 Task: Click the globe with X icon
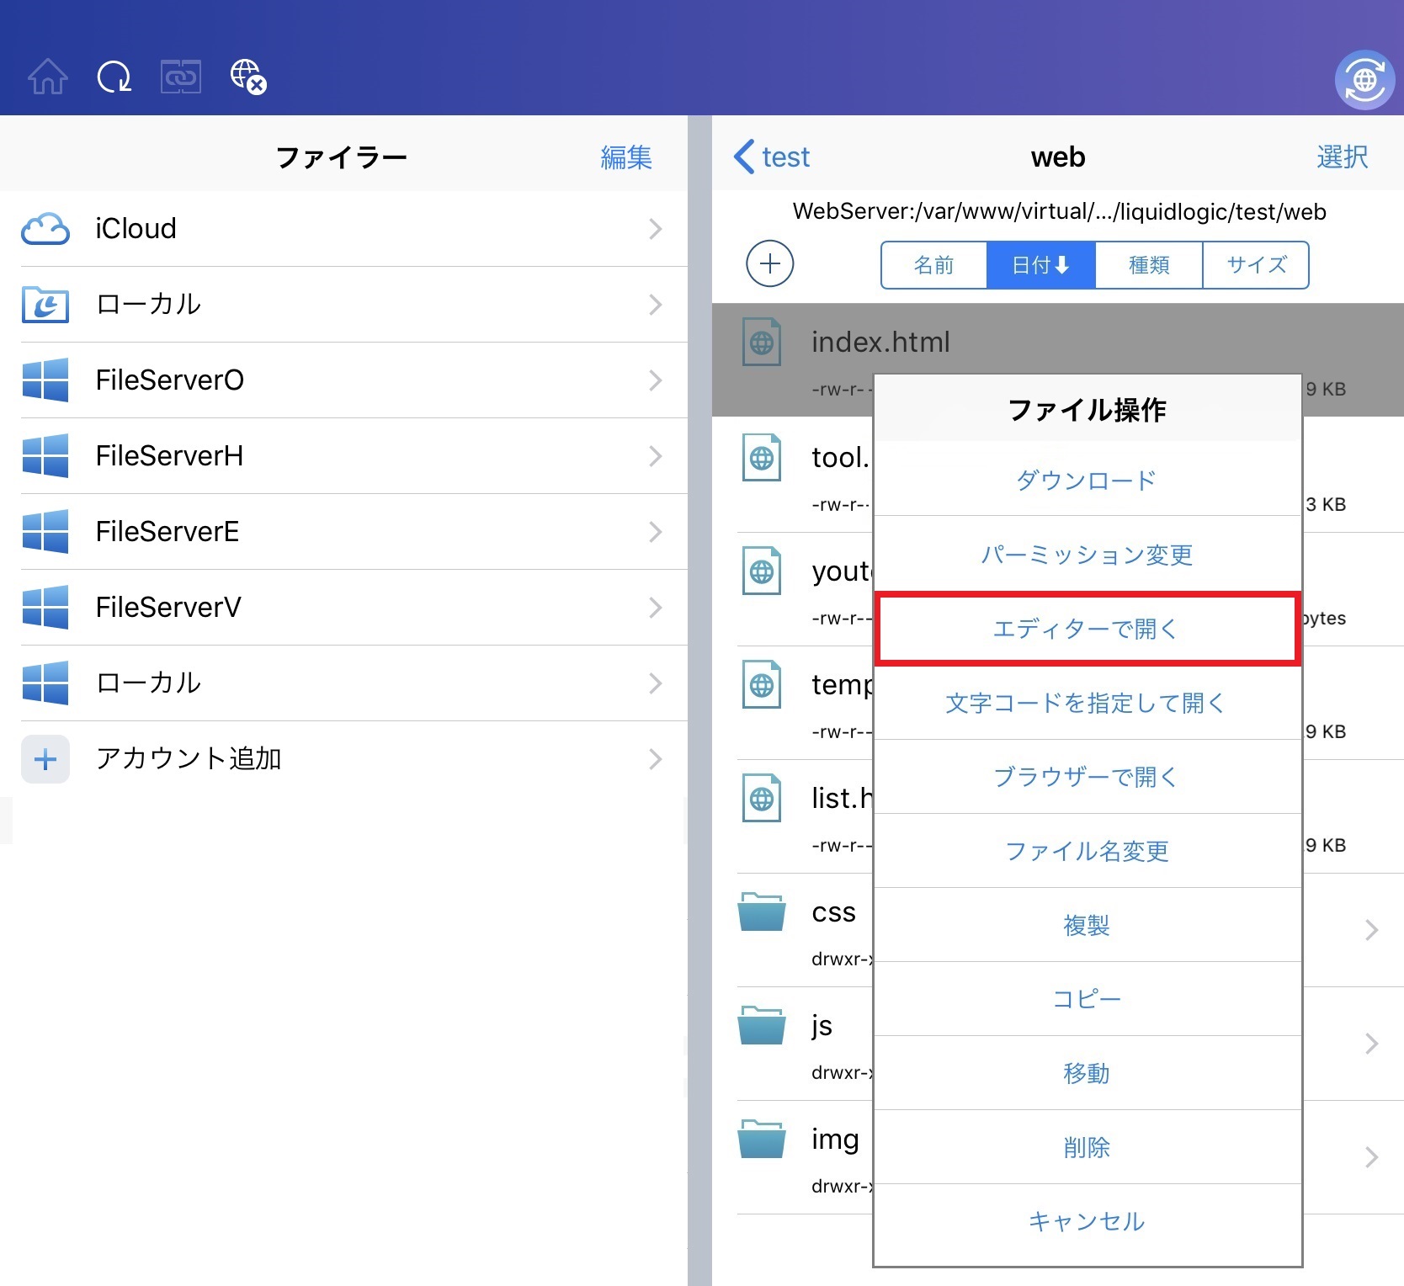(x=248, y=77)
